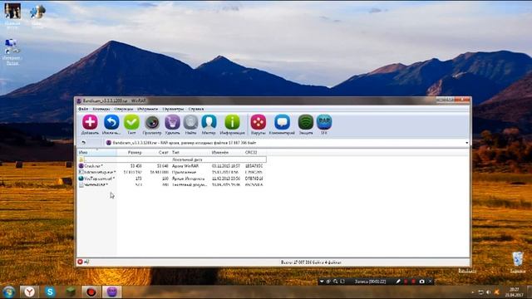
Task: Open the Комментарий (Comment) speech bubble icon
Action: point(282,122)
